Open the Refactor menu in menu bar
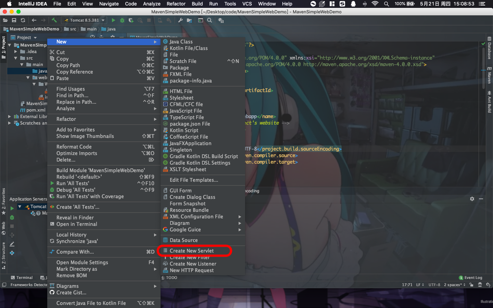This screenshot has height=308, width=493. [x=176, y=4]
